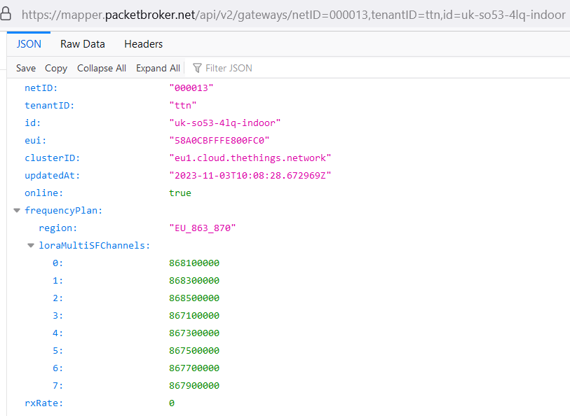Click channel 0 frequency 868100000
Image resolution: width=570 pixels, height=416 pixels.
(194, 263)
